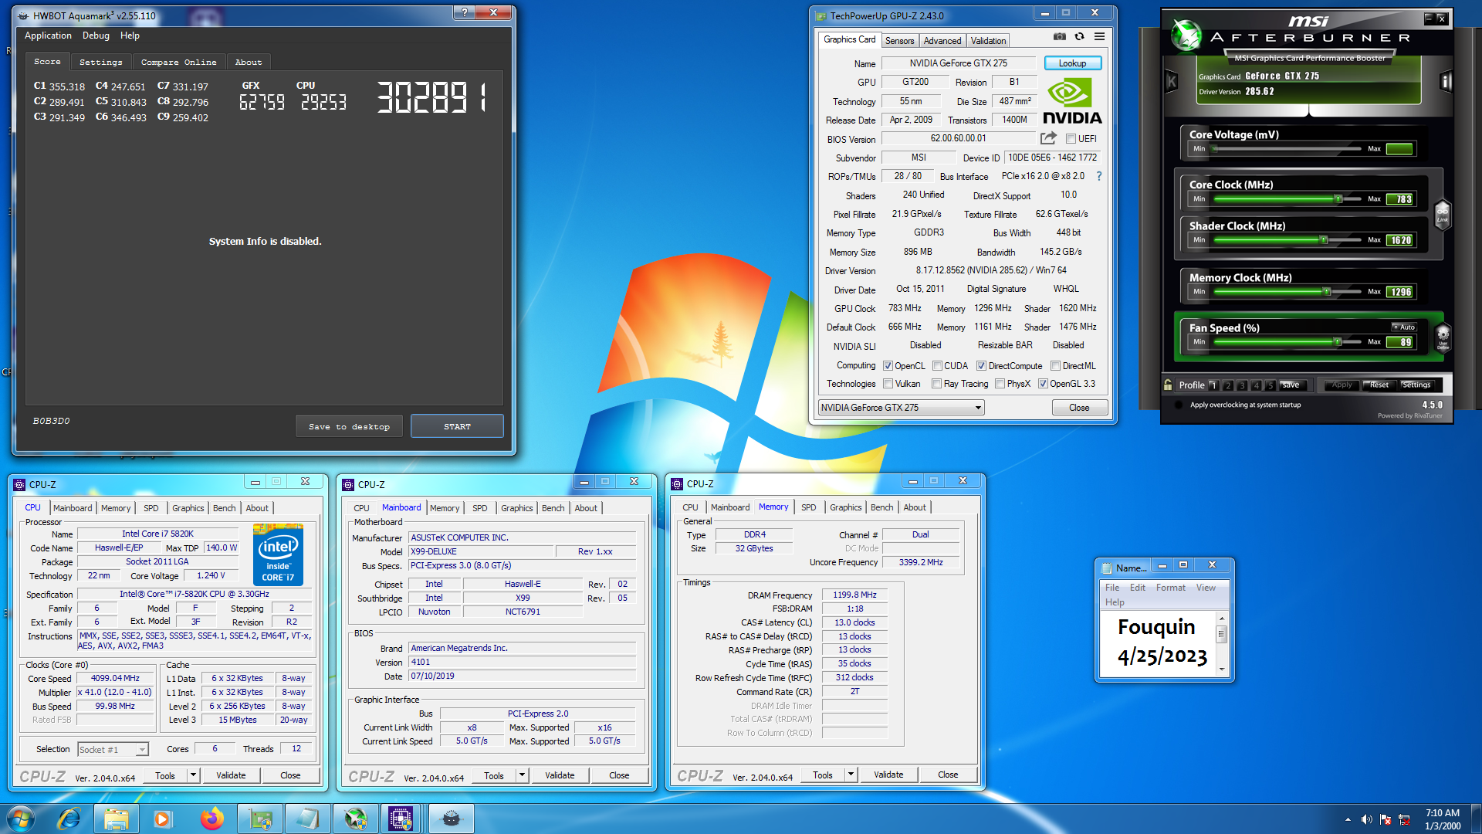Click Validate in CPU-Z Mainboard window
Viewport: 1482px width, 834px height.
click(x=560, y=775)
